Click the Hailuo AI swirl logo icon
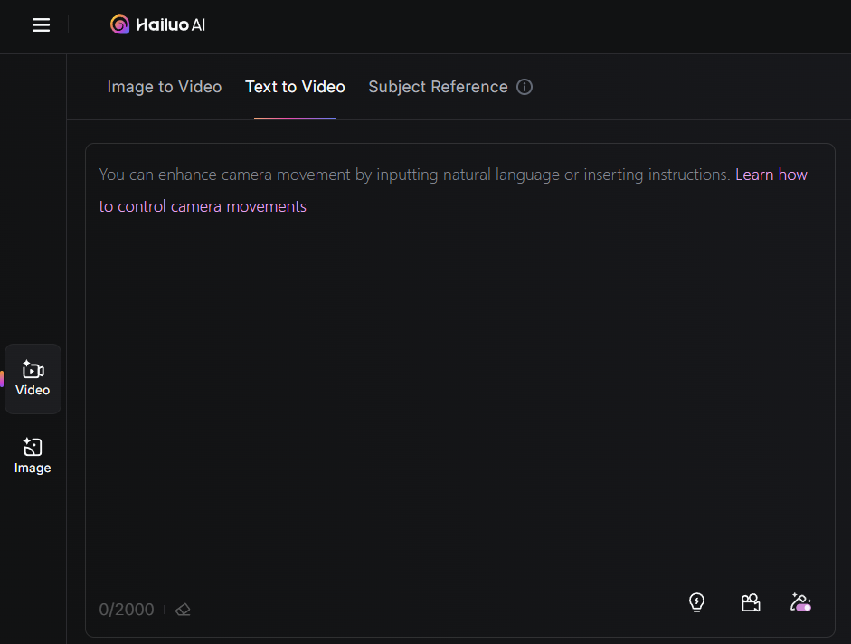The height and width of the screenshot is (644, 851). [x=119, y=25]
